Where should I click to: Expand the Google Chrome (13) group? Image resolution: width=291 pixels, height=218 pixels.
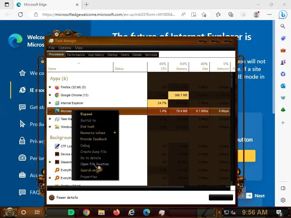point(50,95)
